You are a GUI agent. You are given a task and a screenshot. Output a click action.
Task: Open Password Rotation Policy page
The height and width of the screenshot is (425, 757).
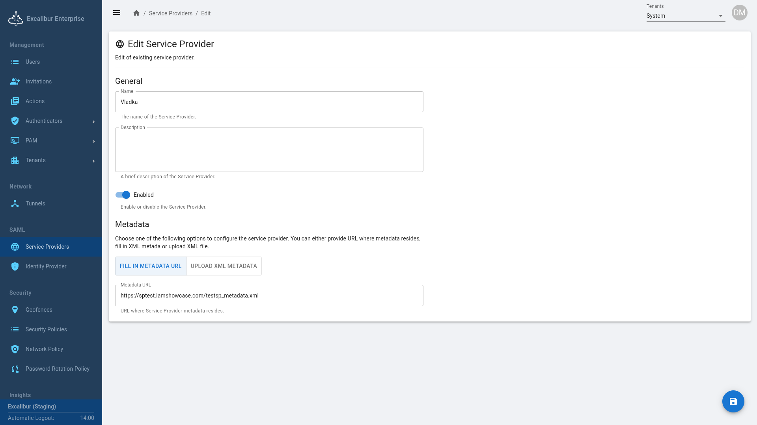pos(58,369)
